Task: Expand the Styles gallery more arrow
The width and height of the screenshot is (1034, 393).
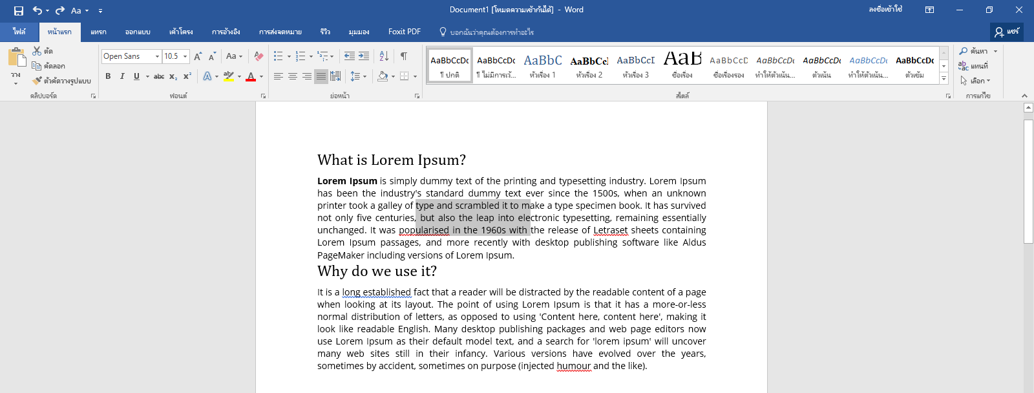Action: pyautogui.click(x=944, y=78)
